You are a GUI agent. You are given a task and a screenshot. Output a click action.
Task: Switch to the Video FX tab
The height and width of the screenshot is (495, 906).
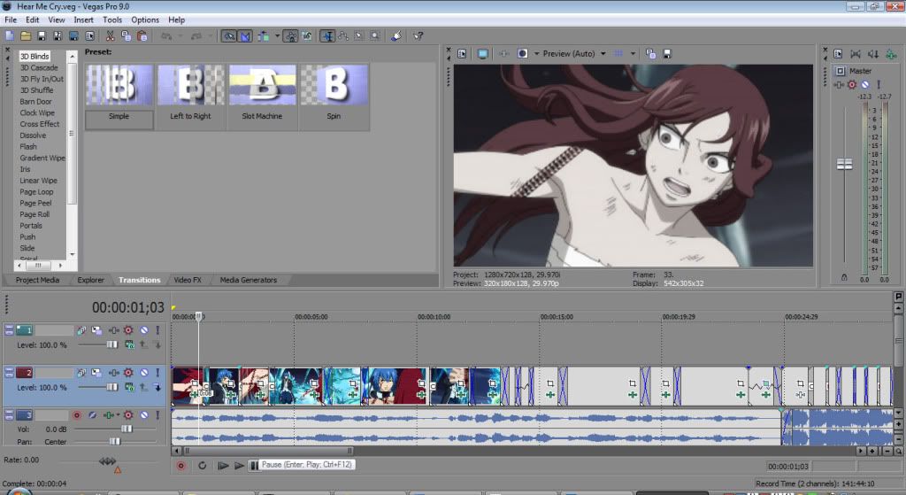188,280
